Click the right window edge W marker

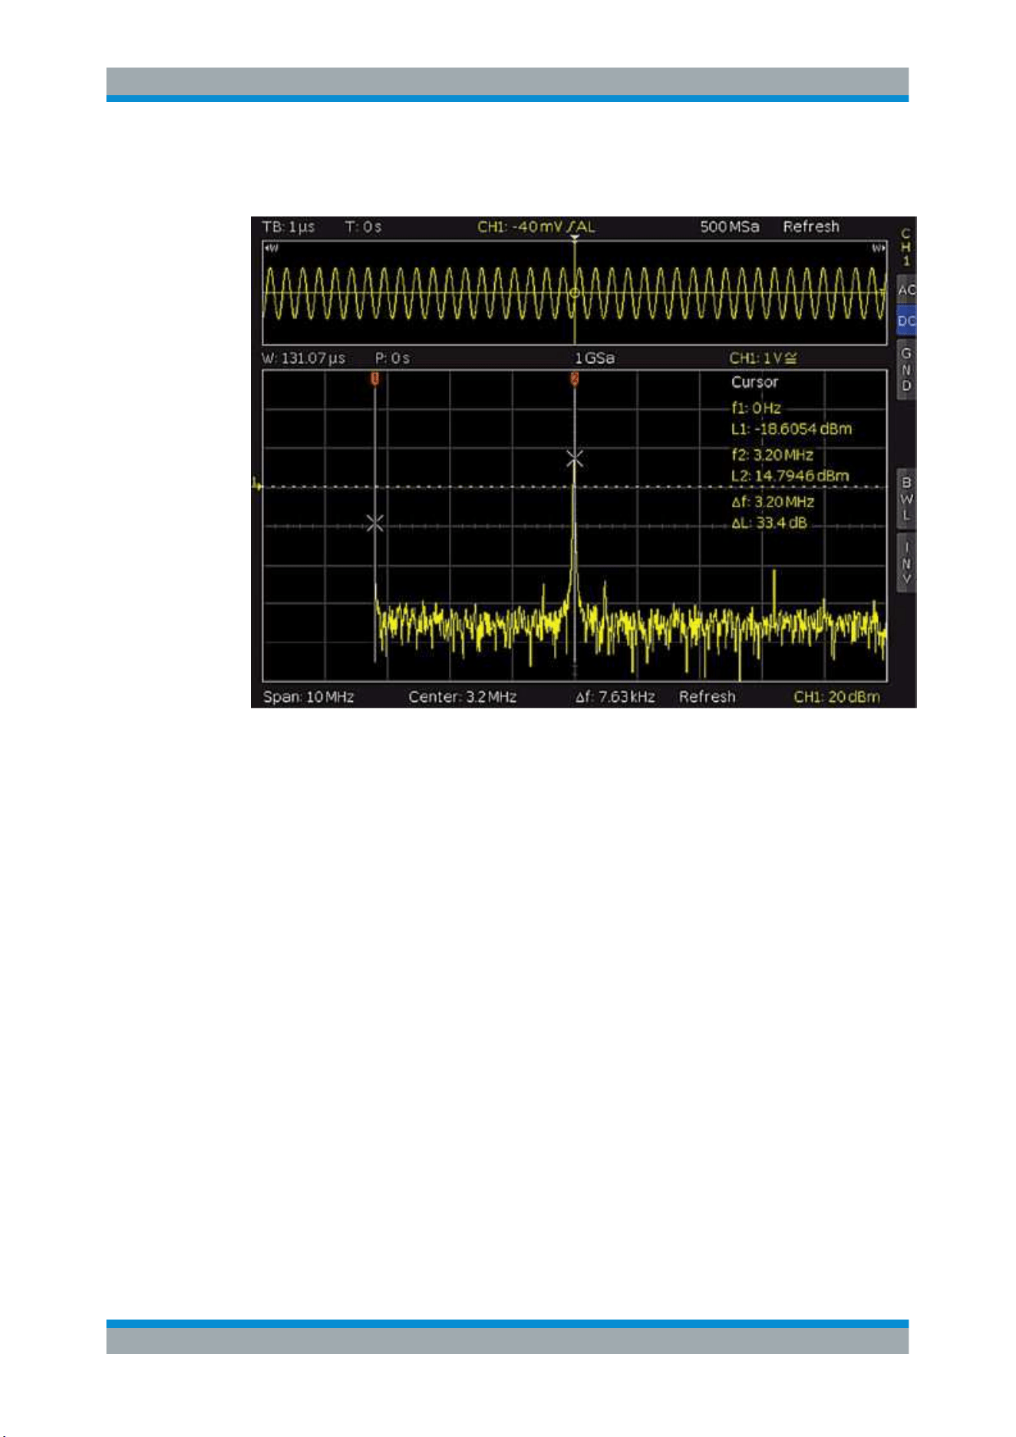879,249
